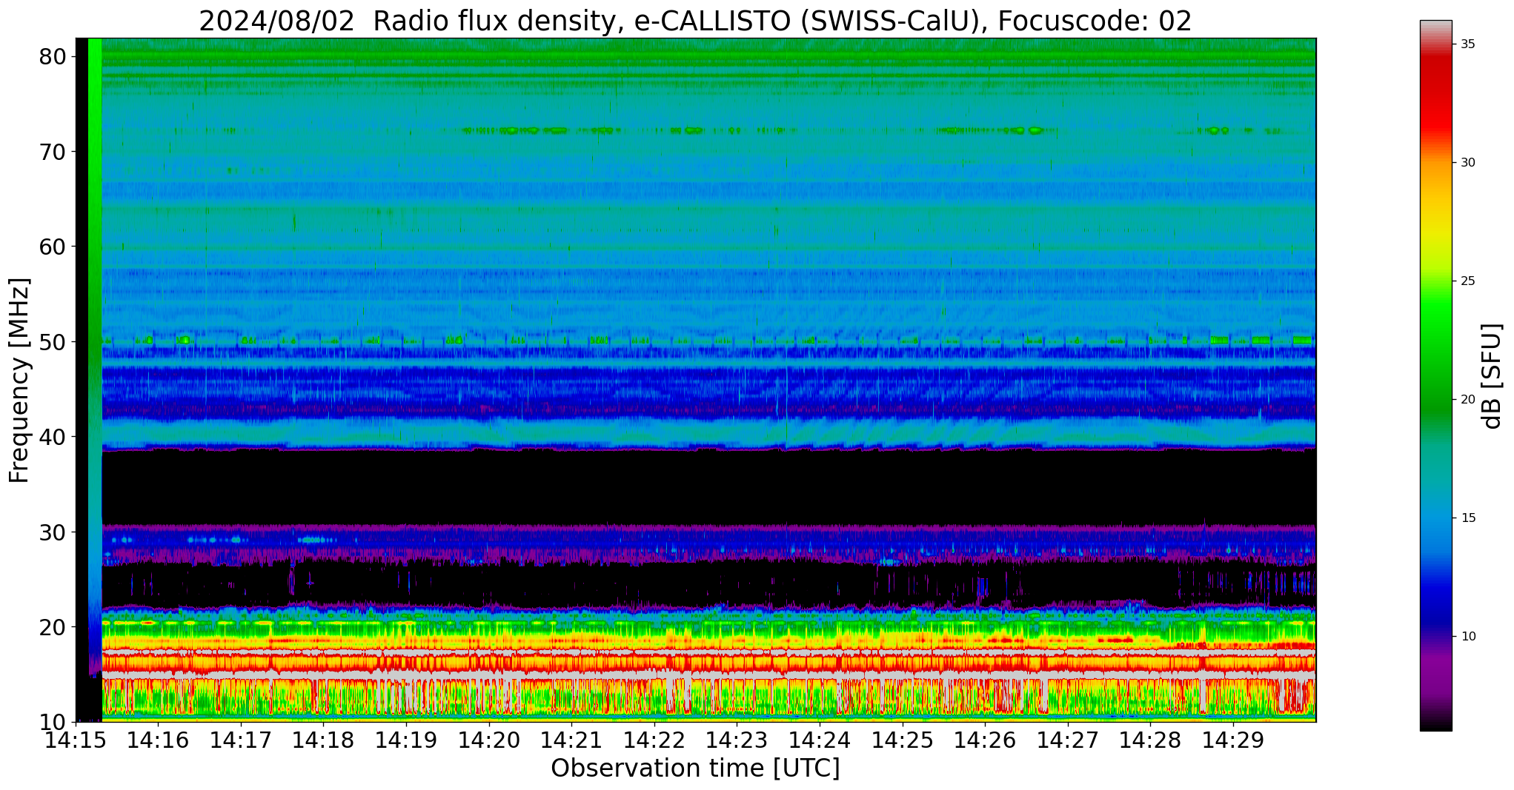Click the colorbar tick label 20
Viewport: 1514px width, 790px height.
[1467, 400]
